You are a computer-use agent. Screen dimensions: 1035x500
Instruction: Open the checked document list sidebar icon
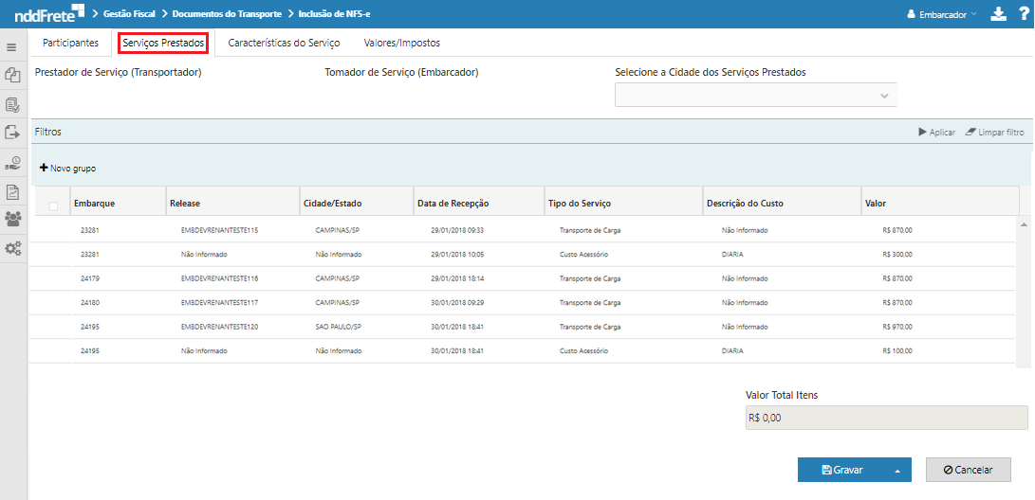pyautogui.click(x=12, y=104)
